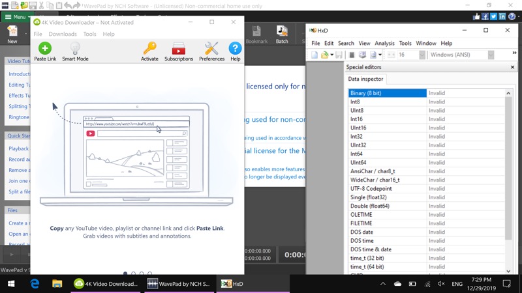Toggle muted volume icon in system tray

[x=442, y=284]
